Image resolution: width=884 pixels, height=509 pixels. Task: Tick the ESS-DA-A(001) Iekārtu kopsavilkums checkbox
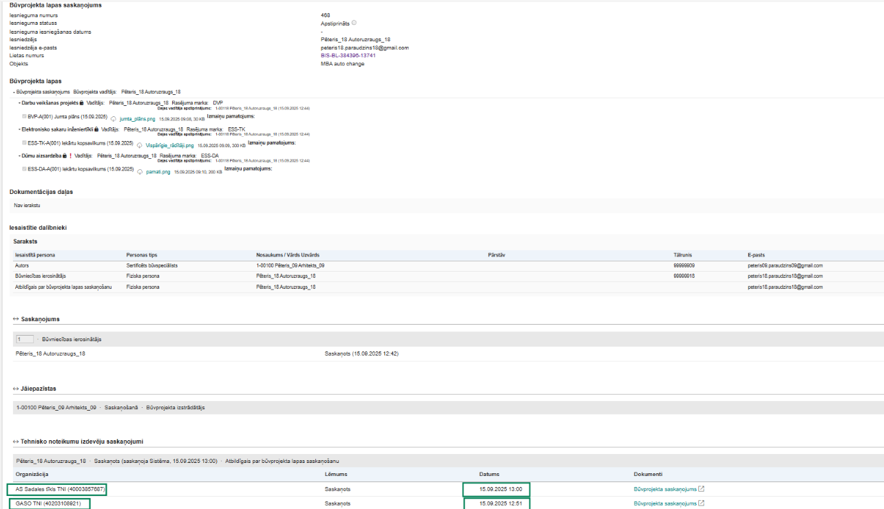click(25, 169)
